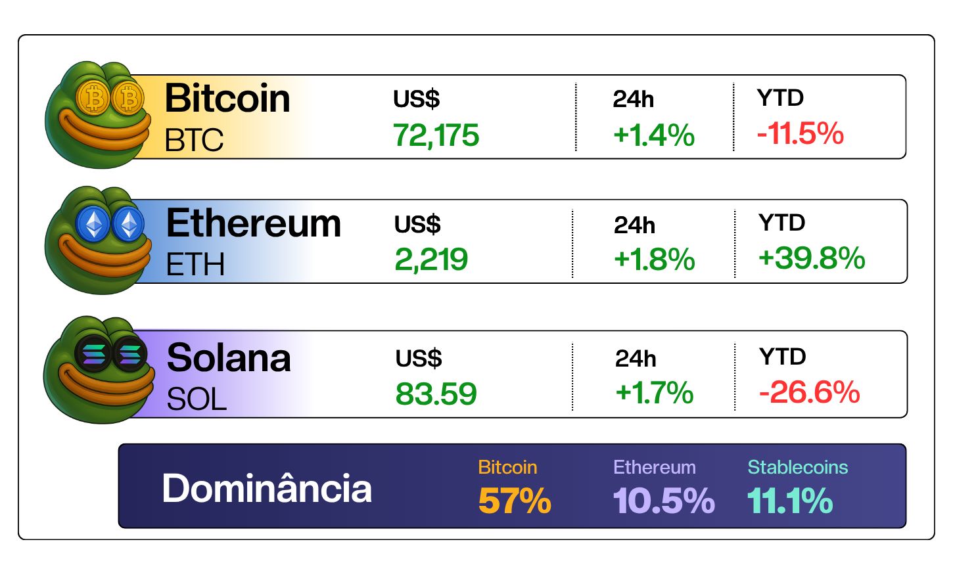
Task: Click Solana price 83.59
Action: 436,394
